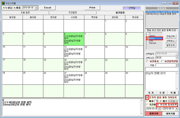Image resolution: width=180 pixels, height=118 pixels.
Task: Select day 15 calendar cell
Action: click(x=115, y=52)
